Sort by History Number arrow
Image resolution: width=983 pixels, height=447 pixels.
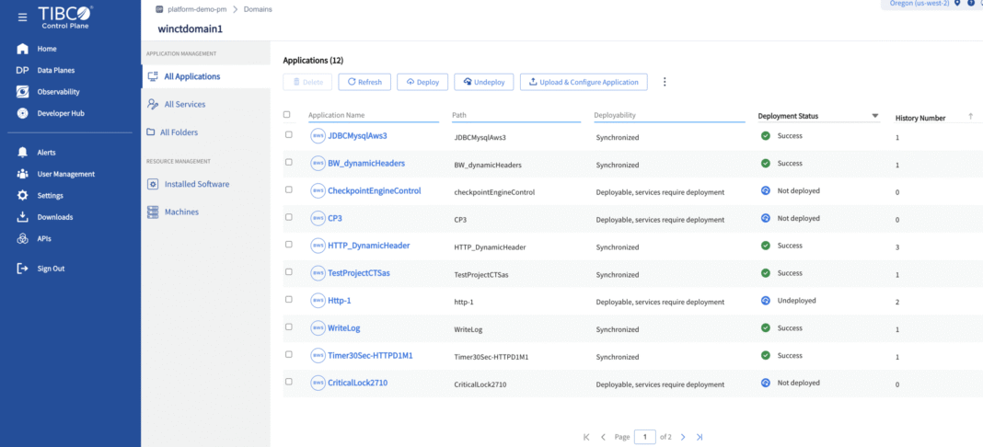point(971,117)
